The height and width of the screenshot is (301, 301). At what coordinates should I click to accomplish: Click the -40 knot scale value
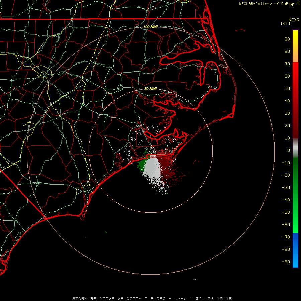pos(286,200)
